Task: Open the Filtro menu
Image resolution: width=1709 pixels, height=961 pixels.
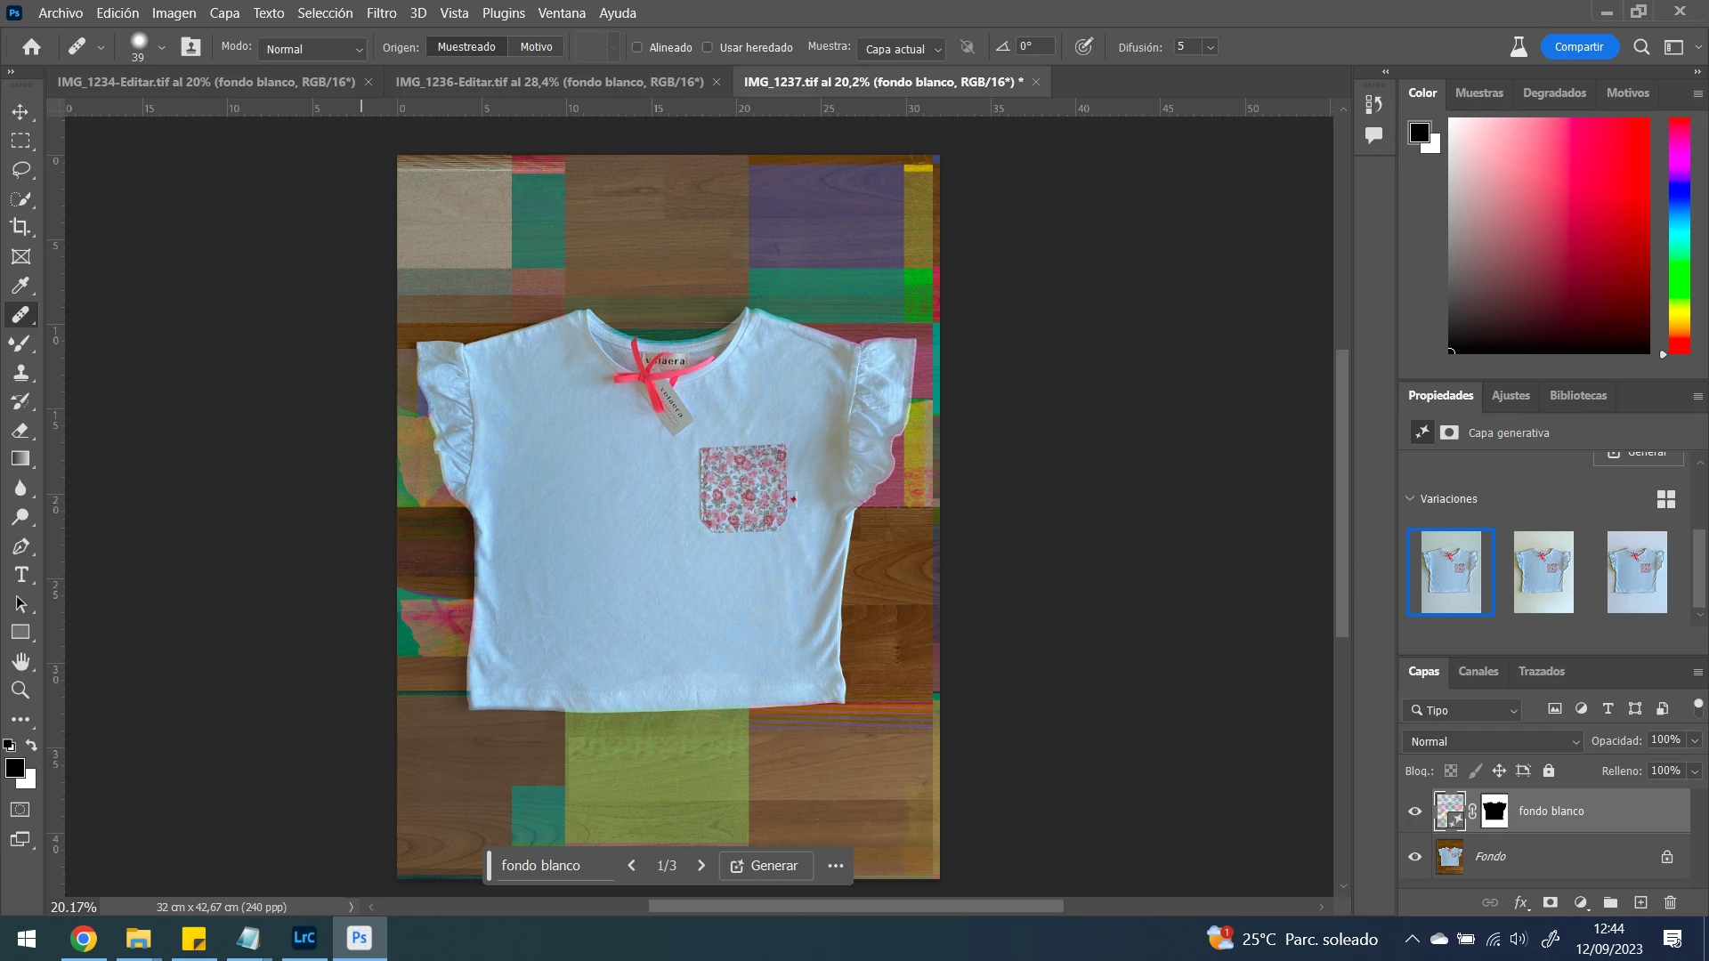Action: (381, 12)
